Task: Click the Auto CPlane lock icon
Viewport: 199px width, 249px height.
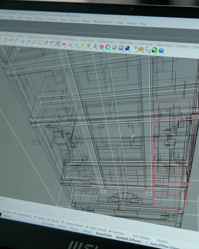Action: pos(147,242)
